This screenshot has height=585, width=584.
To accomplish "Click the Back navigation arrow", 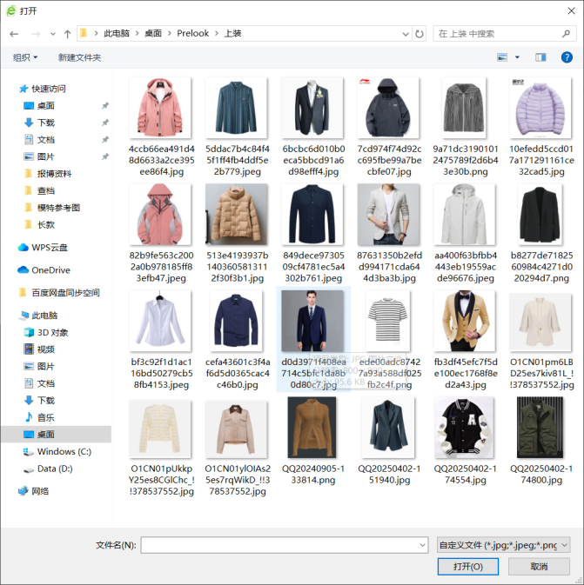I will (x=14, y=34).
